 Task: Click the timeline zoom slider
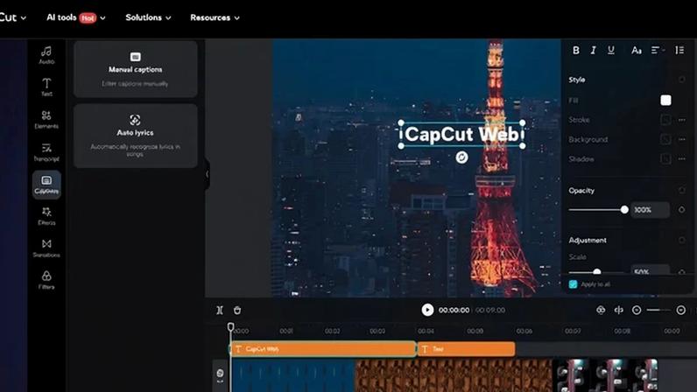[658, 311]
